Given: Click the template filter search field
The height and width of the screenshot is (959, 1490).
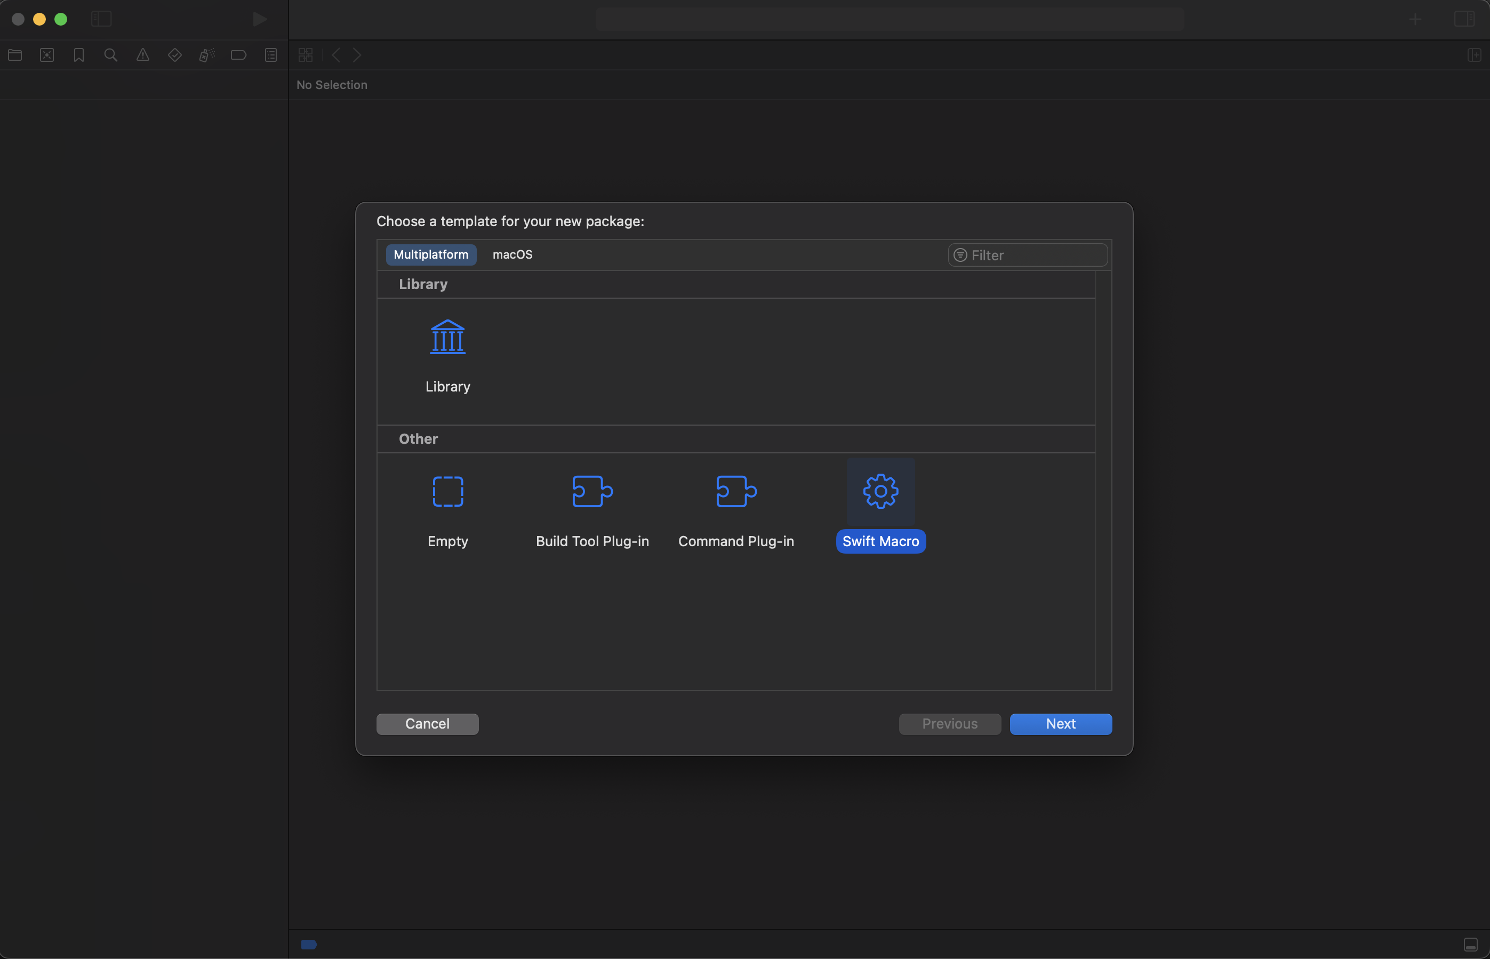Looking at the screenshot, I should point(1027,255).
